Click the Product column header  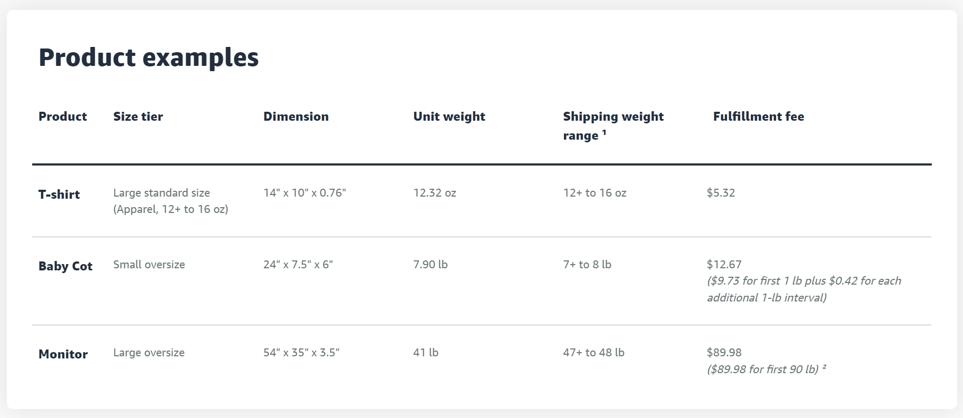coord(62,116)
